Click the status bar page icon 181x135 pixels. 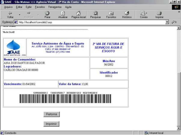click(x=2, y=133)
